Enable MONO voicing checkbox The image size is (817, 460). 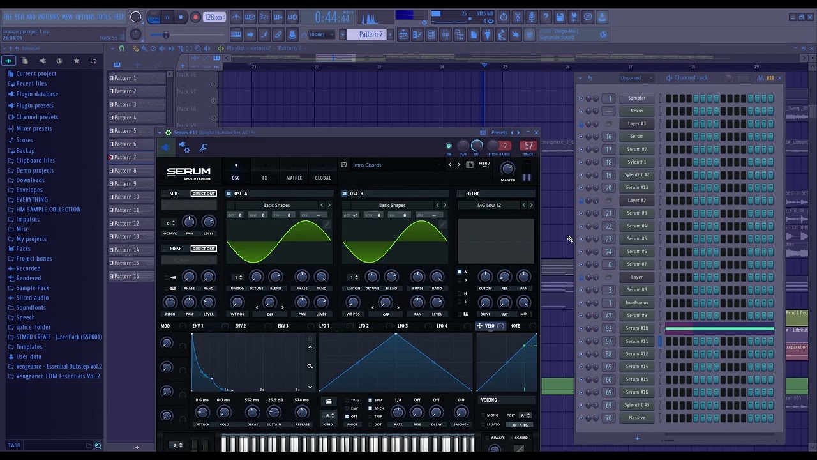[483, 415]
